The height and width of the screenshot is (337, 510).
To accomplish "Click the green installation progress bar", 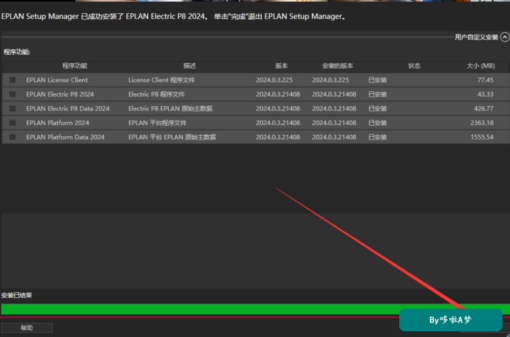I will 255,309.
